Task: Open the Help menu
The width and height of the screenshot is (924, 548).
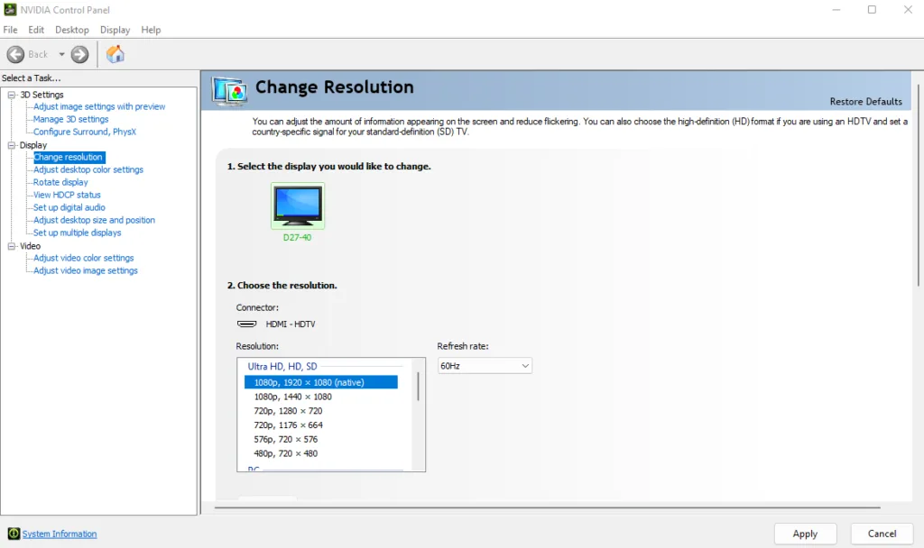Action: point(151,30)
